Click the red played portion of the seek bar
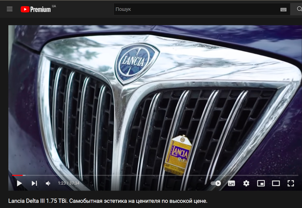The image size is (302, 208). 17,175
